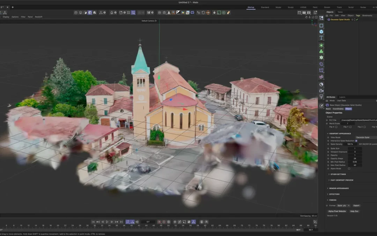The image size is (377, 236).
Task: Click the Rectangle spline tool icon
Action: (x=321, y=26)
